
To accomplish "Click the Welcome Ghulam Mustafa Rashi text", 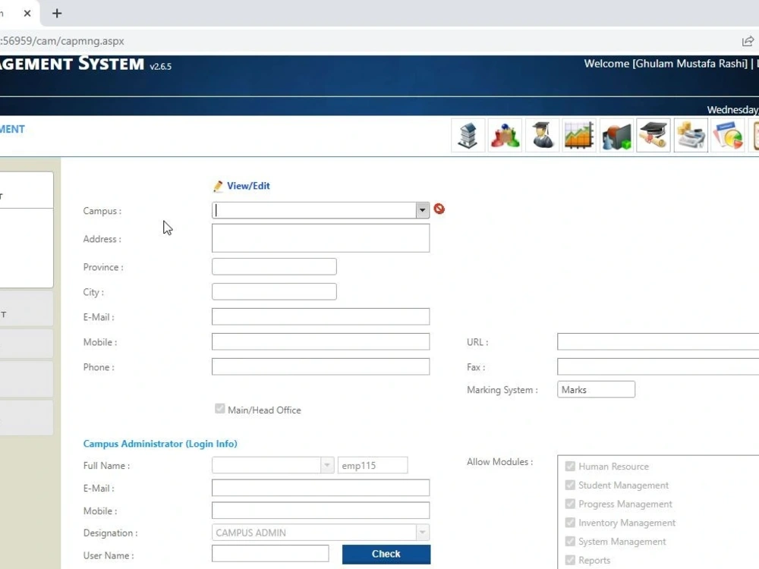I will [x=666, y=64].
